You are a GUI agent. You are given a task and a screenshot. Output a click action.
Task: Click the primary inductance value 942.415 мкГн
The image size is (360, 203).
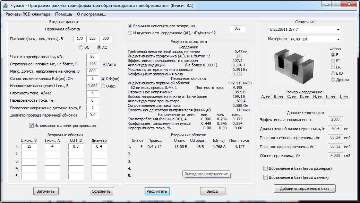pos(240,83)
